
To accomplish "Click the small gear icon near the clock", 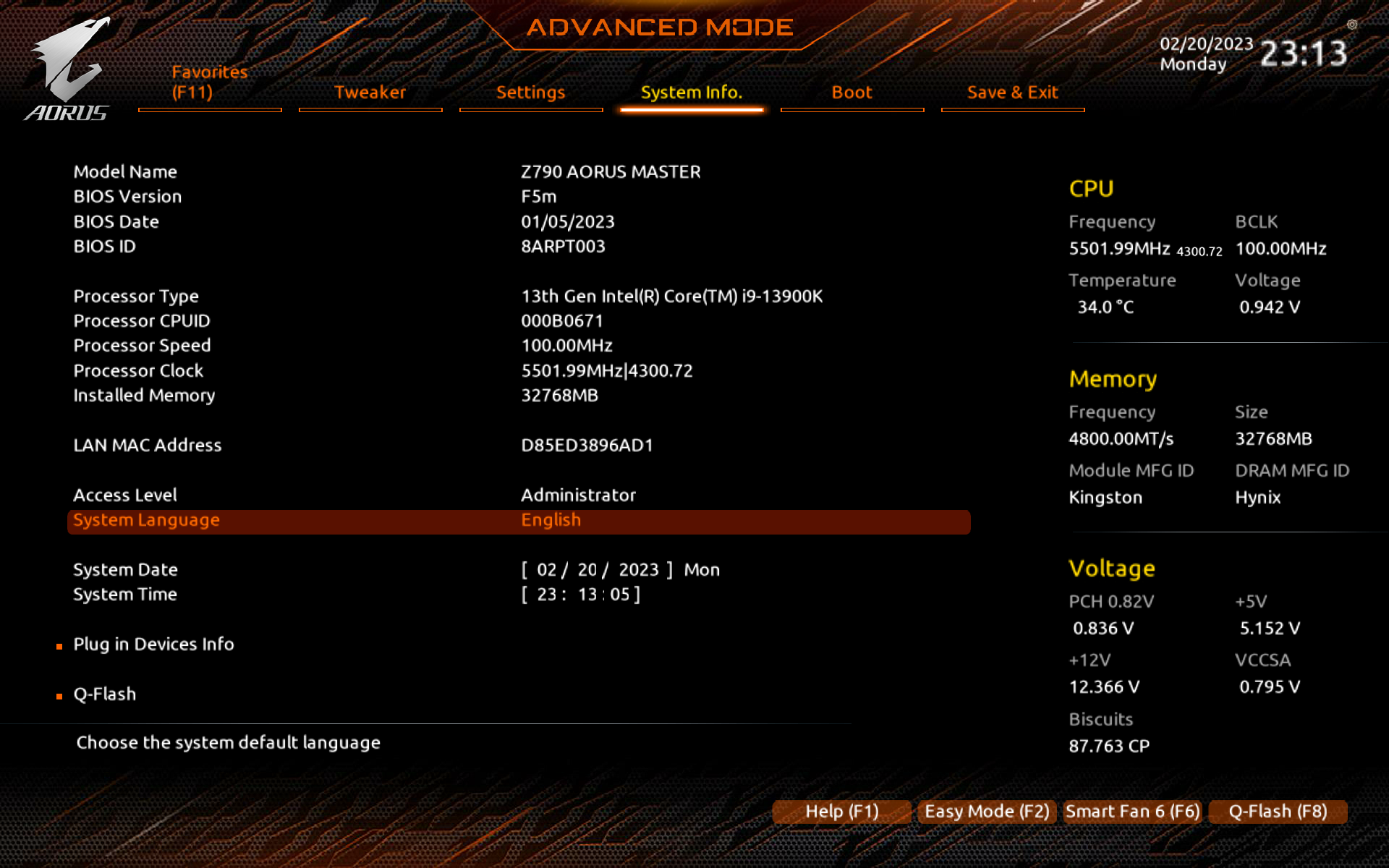I will click(x=1351, y=25).
